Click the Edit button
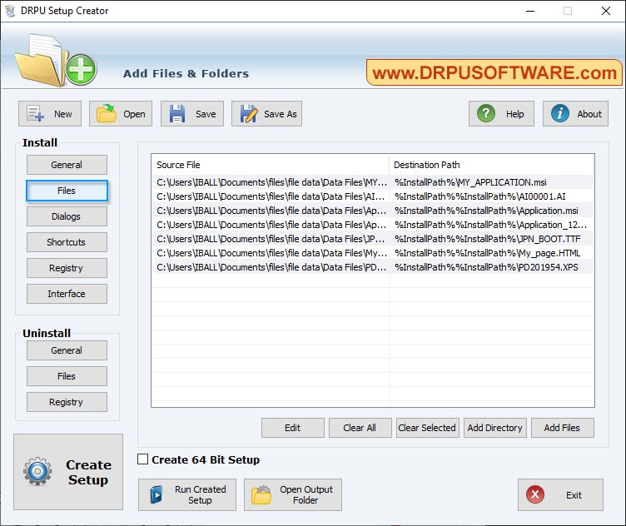Viewport: 626px width, 526px height. pyautogui.click(x=293, y=428)
